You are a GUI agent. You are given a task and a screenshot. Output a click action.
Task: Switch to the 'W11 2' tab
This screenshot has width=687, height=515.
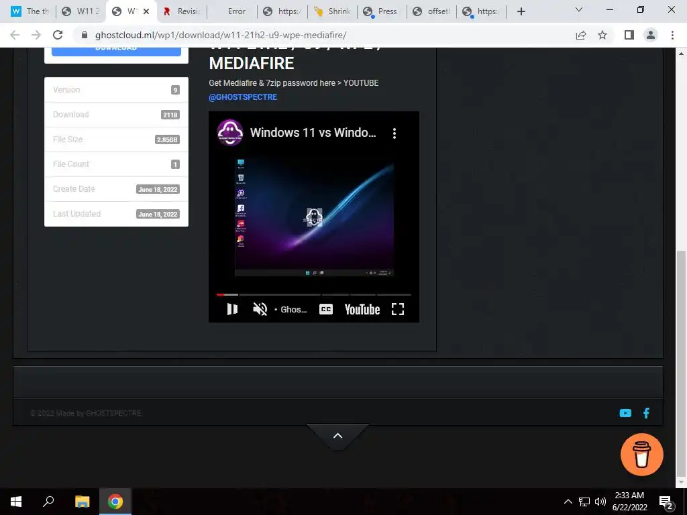coord(81,11)
